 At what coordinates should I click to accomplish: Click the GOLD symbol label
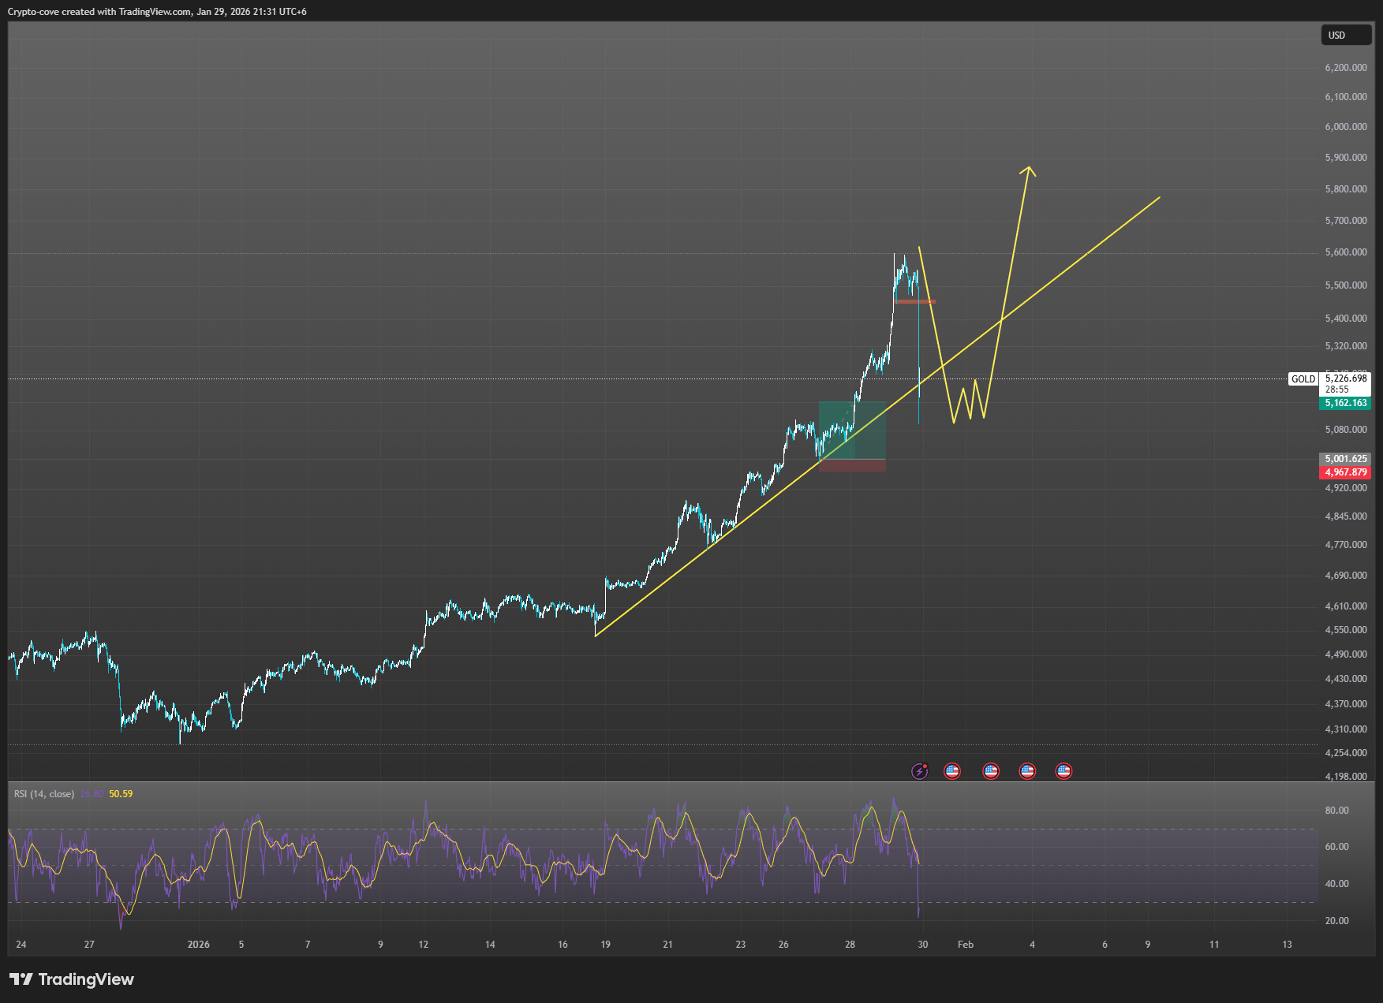pyautogui.click(x=1303, y=379)
